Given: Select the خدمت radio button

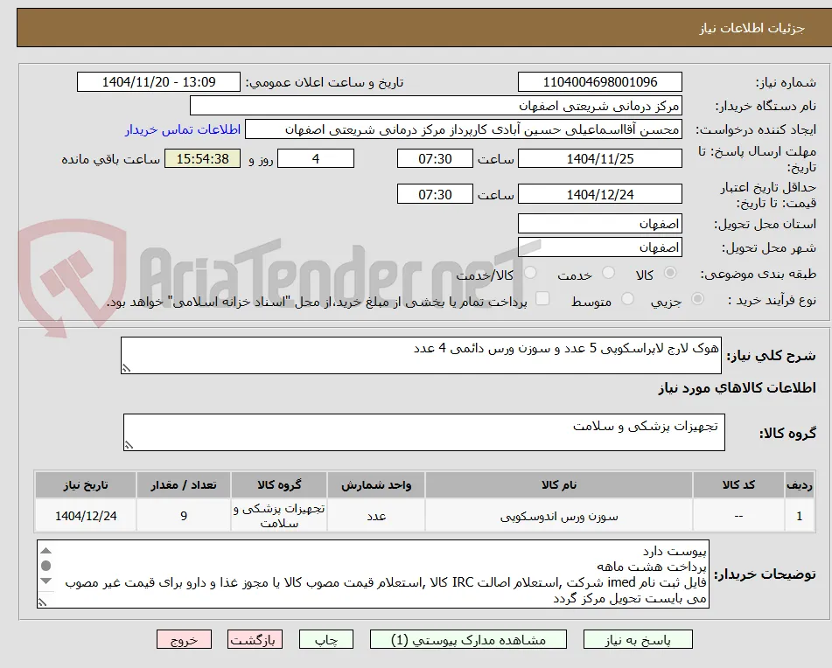Looking at the screenshot, I should (x=608, y=273).
